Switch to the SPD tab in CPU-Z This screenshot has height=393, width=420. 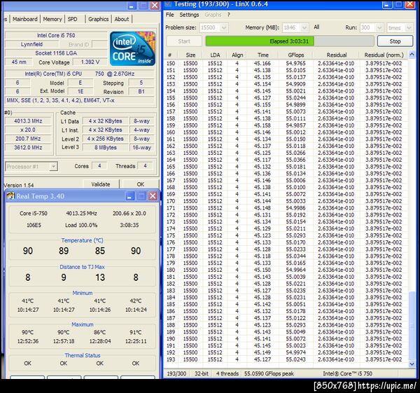[72, 19]
